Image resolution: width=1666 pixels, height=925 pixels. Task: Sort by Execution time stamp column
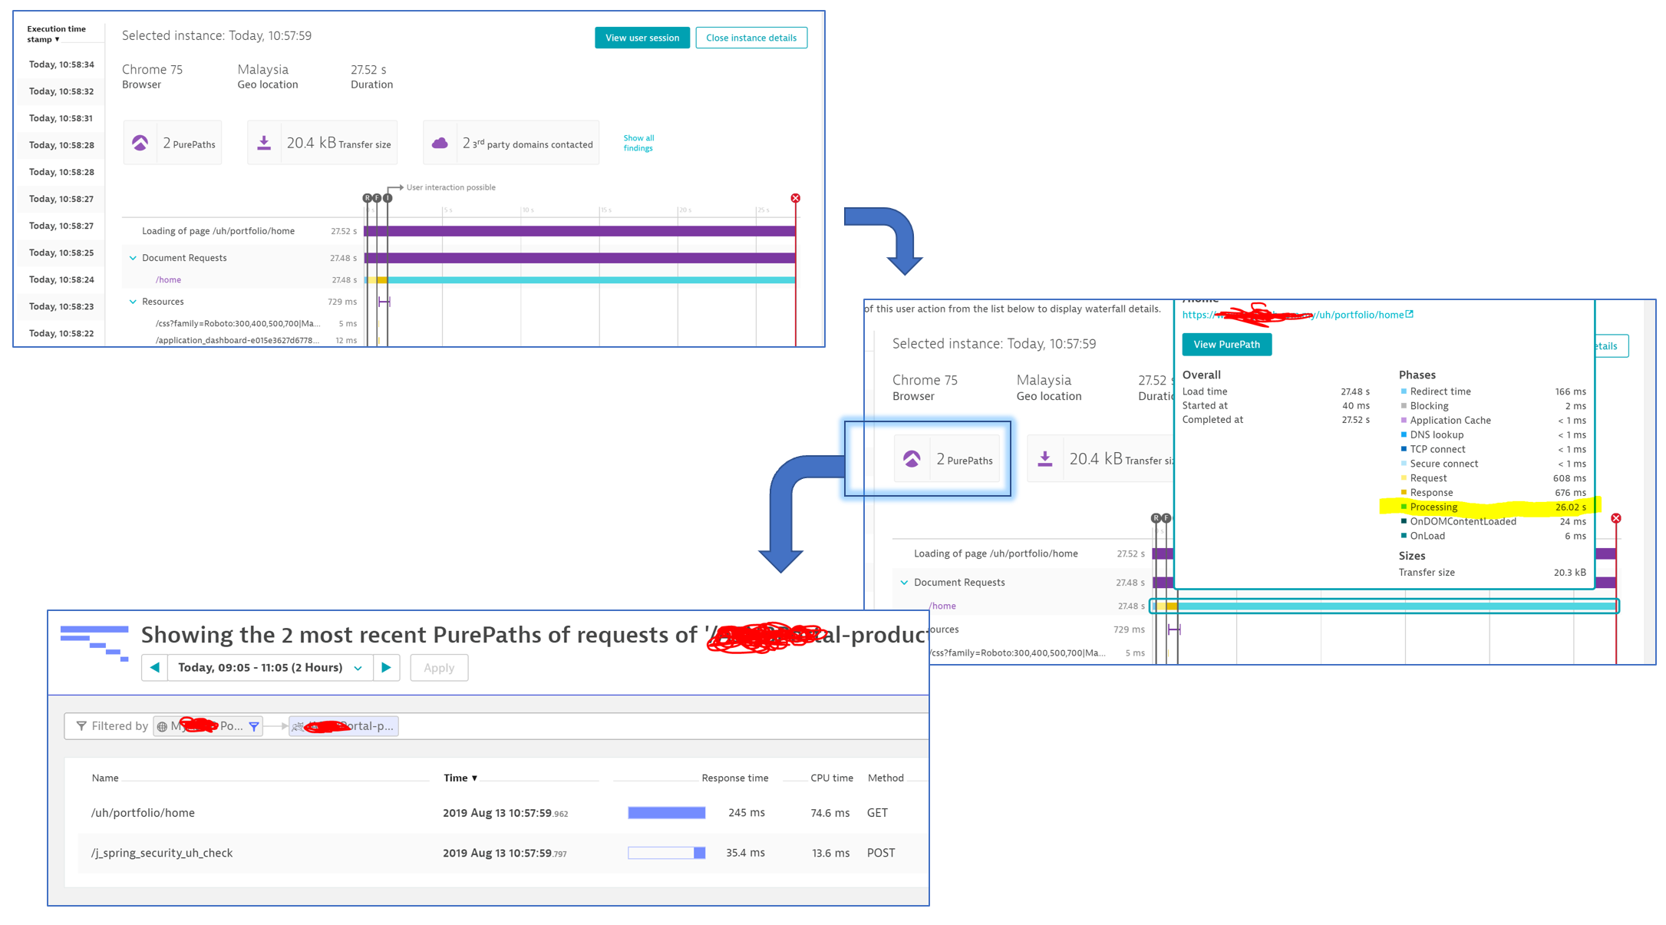[x=56, y=34]
